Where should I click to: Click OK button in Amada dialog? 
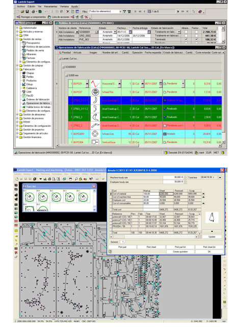(x=209, y=251)
